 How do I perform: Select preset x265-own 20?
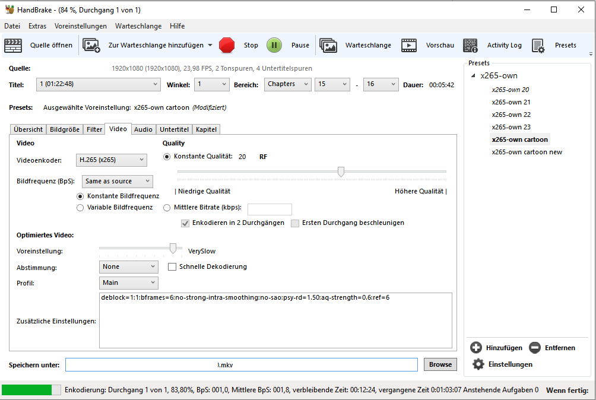click(510, 90)
